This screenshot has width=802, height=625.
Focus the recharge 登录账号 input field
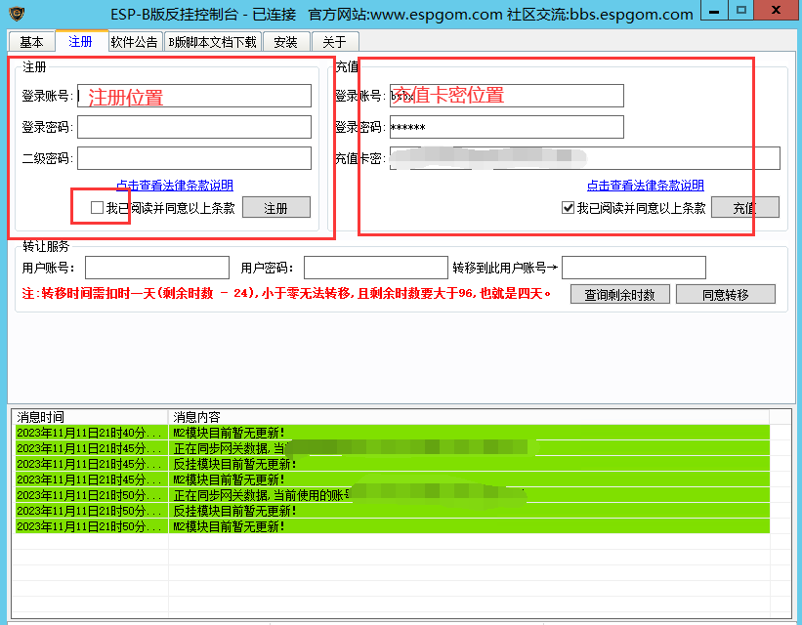pyautogui.click(x=507, y=96)
